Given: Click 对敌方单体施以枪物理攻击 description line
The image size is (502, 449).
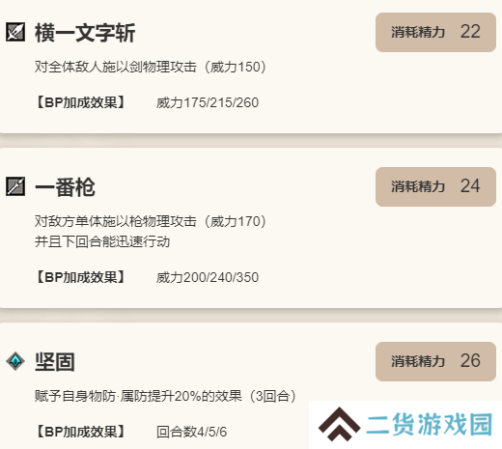Looking at the screenshot, I should [151, 221].
